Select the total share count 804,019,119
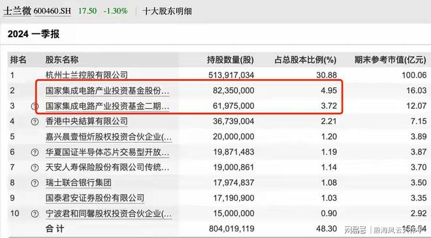 231,229
